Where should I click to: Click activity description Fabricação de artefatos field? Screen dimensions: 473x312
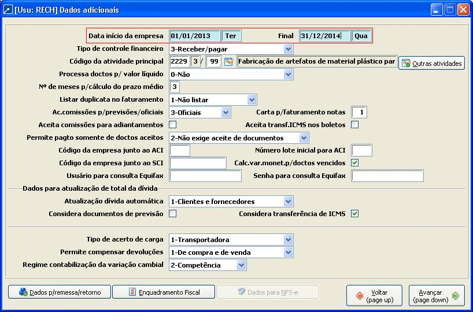click(x=317, y=61)
